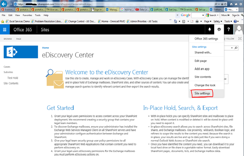Go back with the browser back arrow

(4, 4)
